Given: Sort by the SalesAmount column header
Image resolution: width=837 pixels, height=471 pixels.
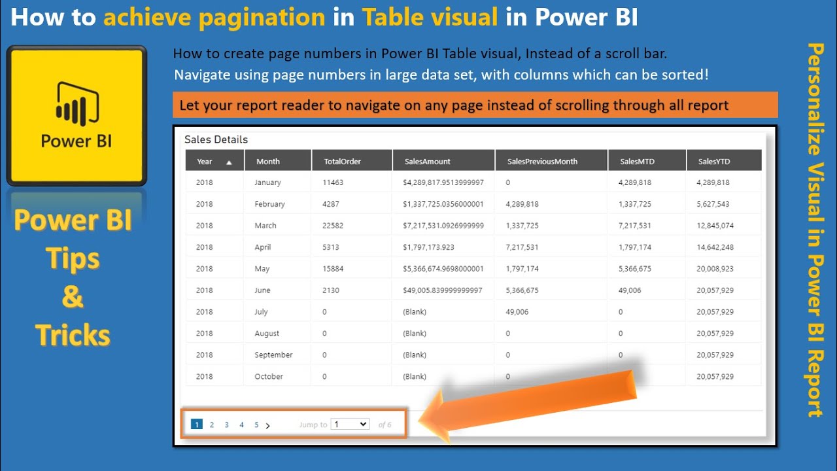Looking at the screenshot, I should click(443, 160).
